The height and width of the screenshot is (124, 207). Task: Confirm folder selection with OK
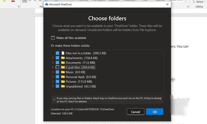155,112
